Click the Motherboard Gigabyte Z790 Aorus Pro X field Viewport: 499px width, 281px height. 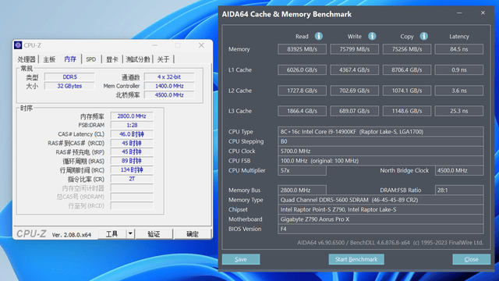coord(380,219)
